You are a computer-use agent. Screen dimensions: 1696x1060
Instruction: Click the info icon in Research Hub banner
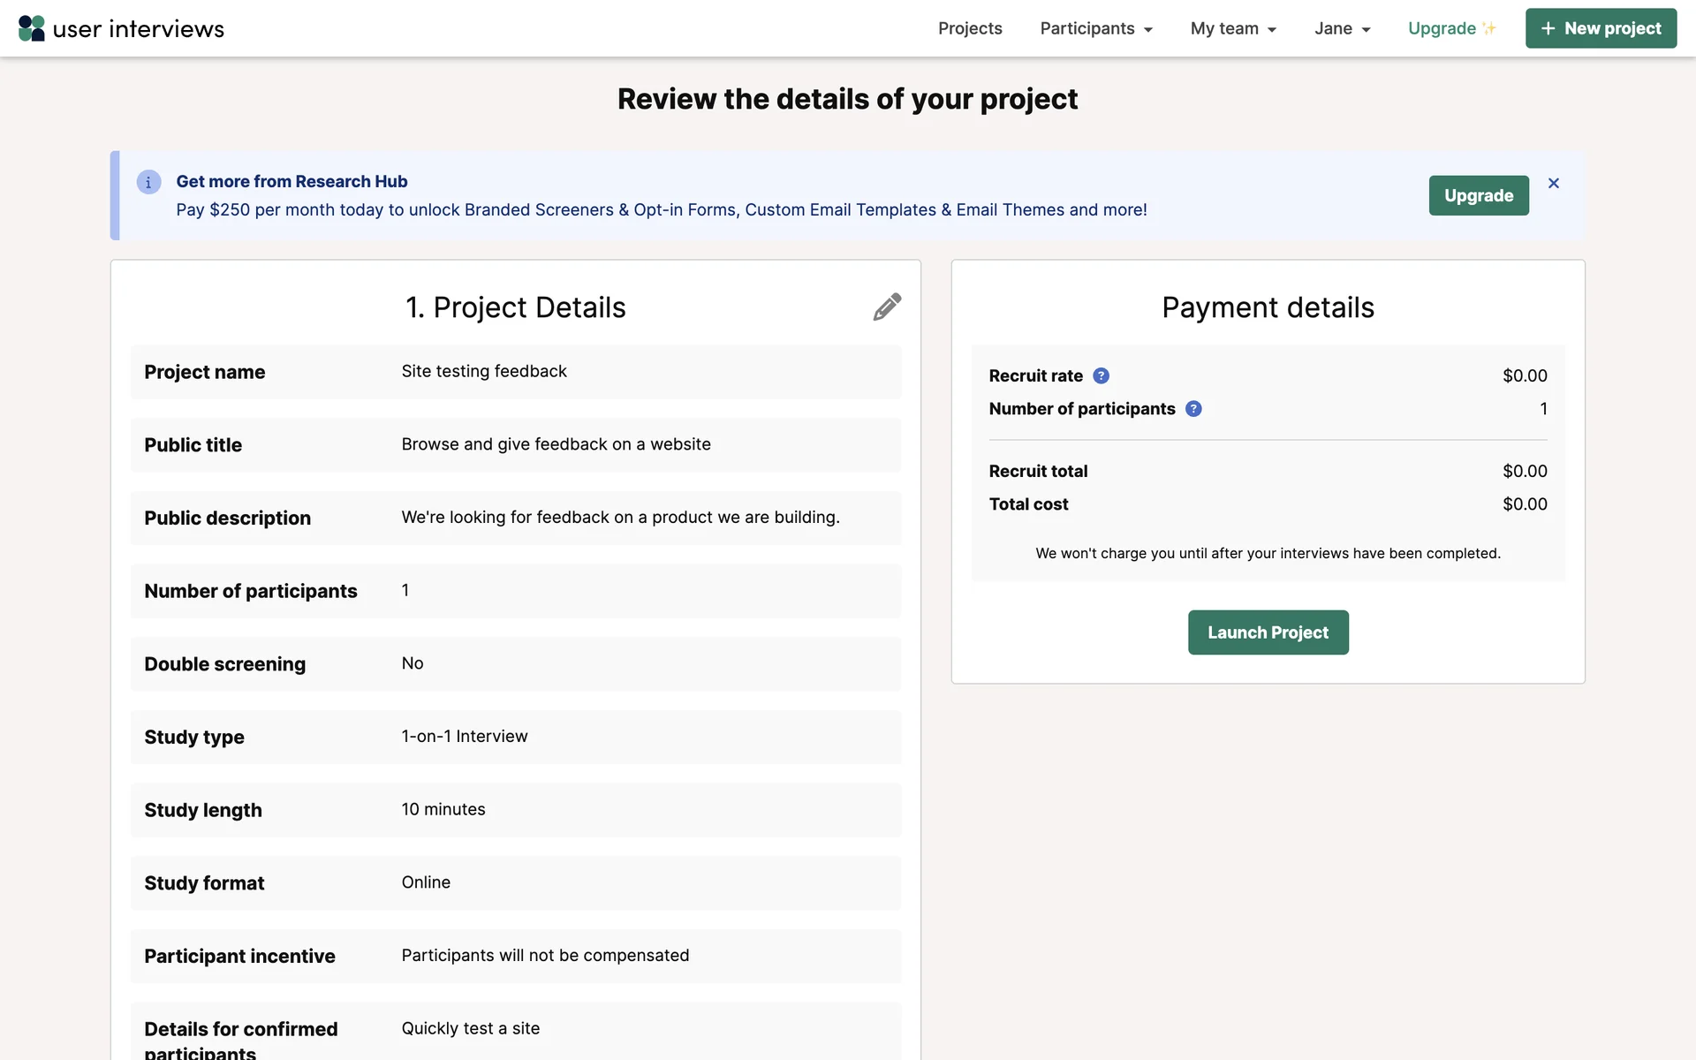tap(148, 182)
